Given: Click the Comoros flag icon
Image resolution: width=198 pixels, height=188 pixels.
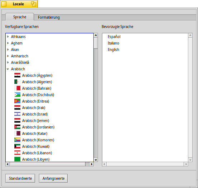Looking at the screenshot, I should [x=17, y=140].
